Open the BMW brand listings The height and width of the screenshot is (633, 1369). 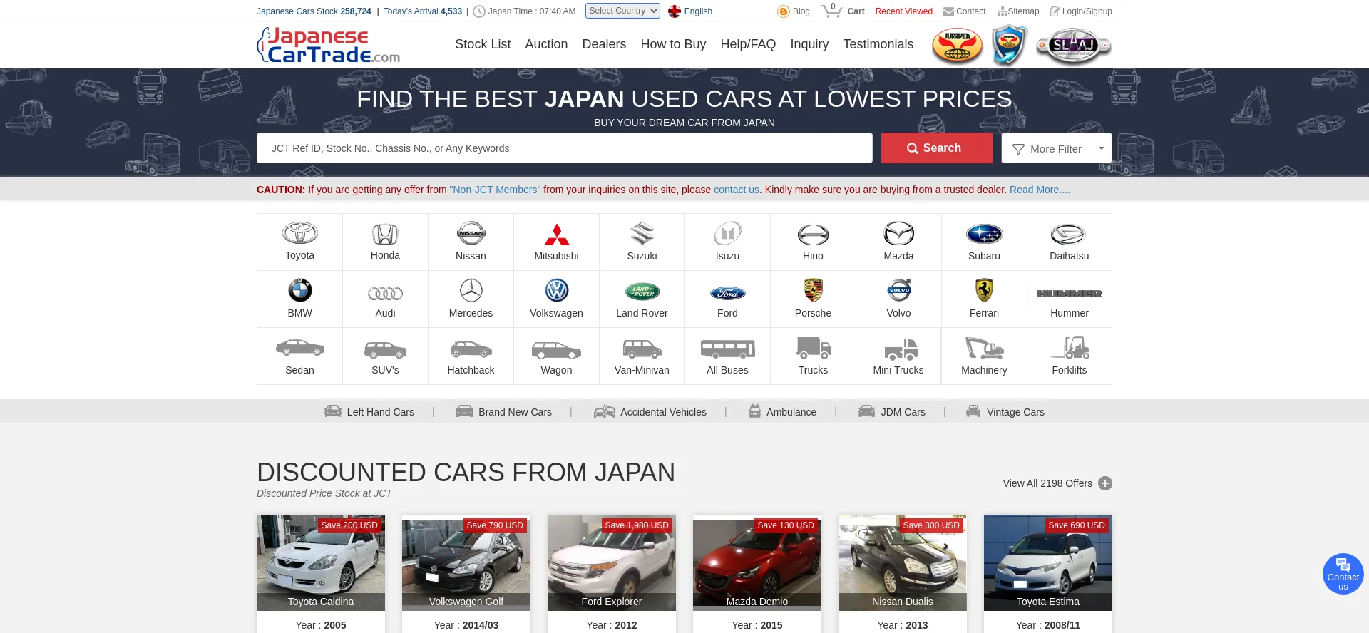point(299,291)
